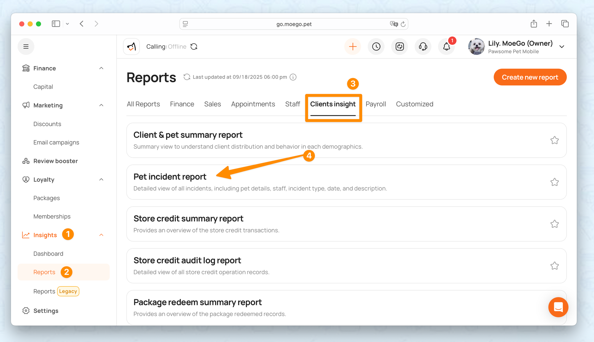Favorite the Pet incident report star
Viewport: 594px width, 342px height.
554,182
